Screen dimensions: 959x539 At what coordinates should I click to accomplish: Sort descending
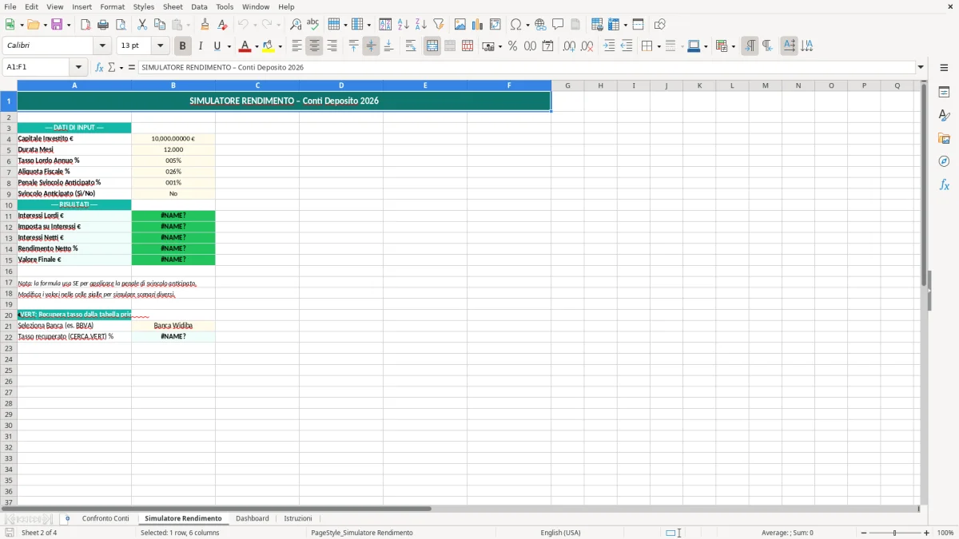[x=421, y=25]
